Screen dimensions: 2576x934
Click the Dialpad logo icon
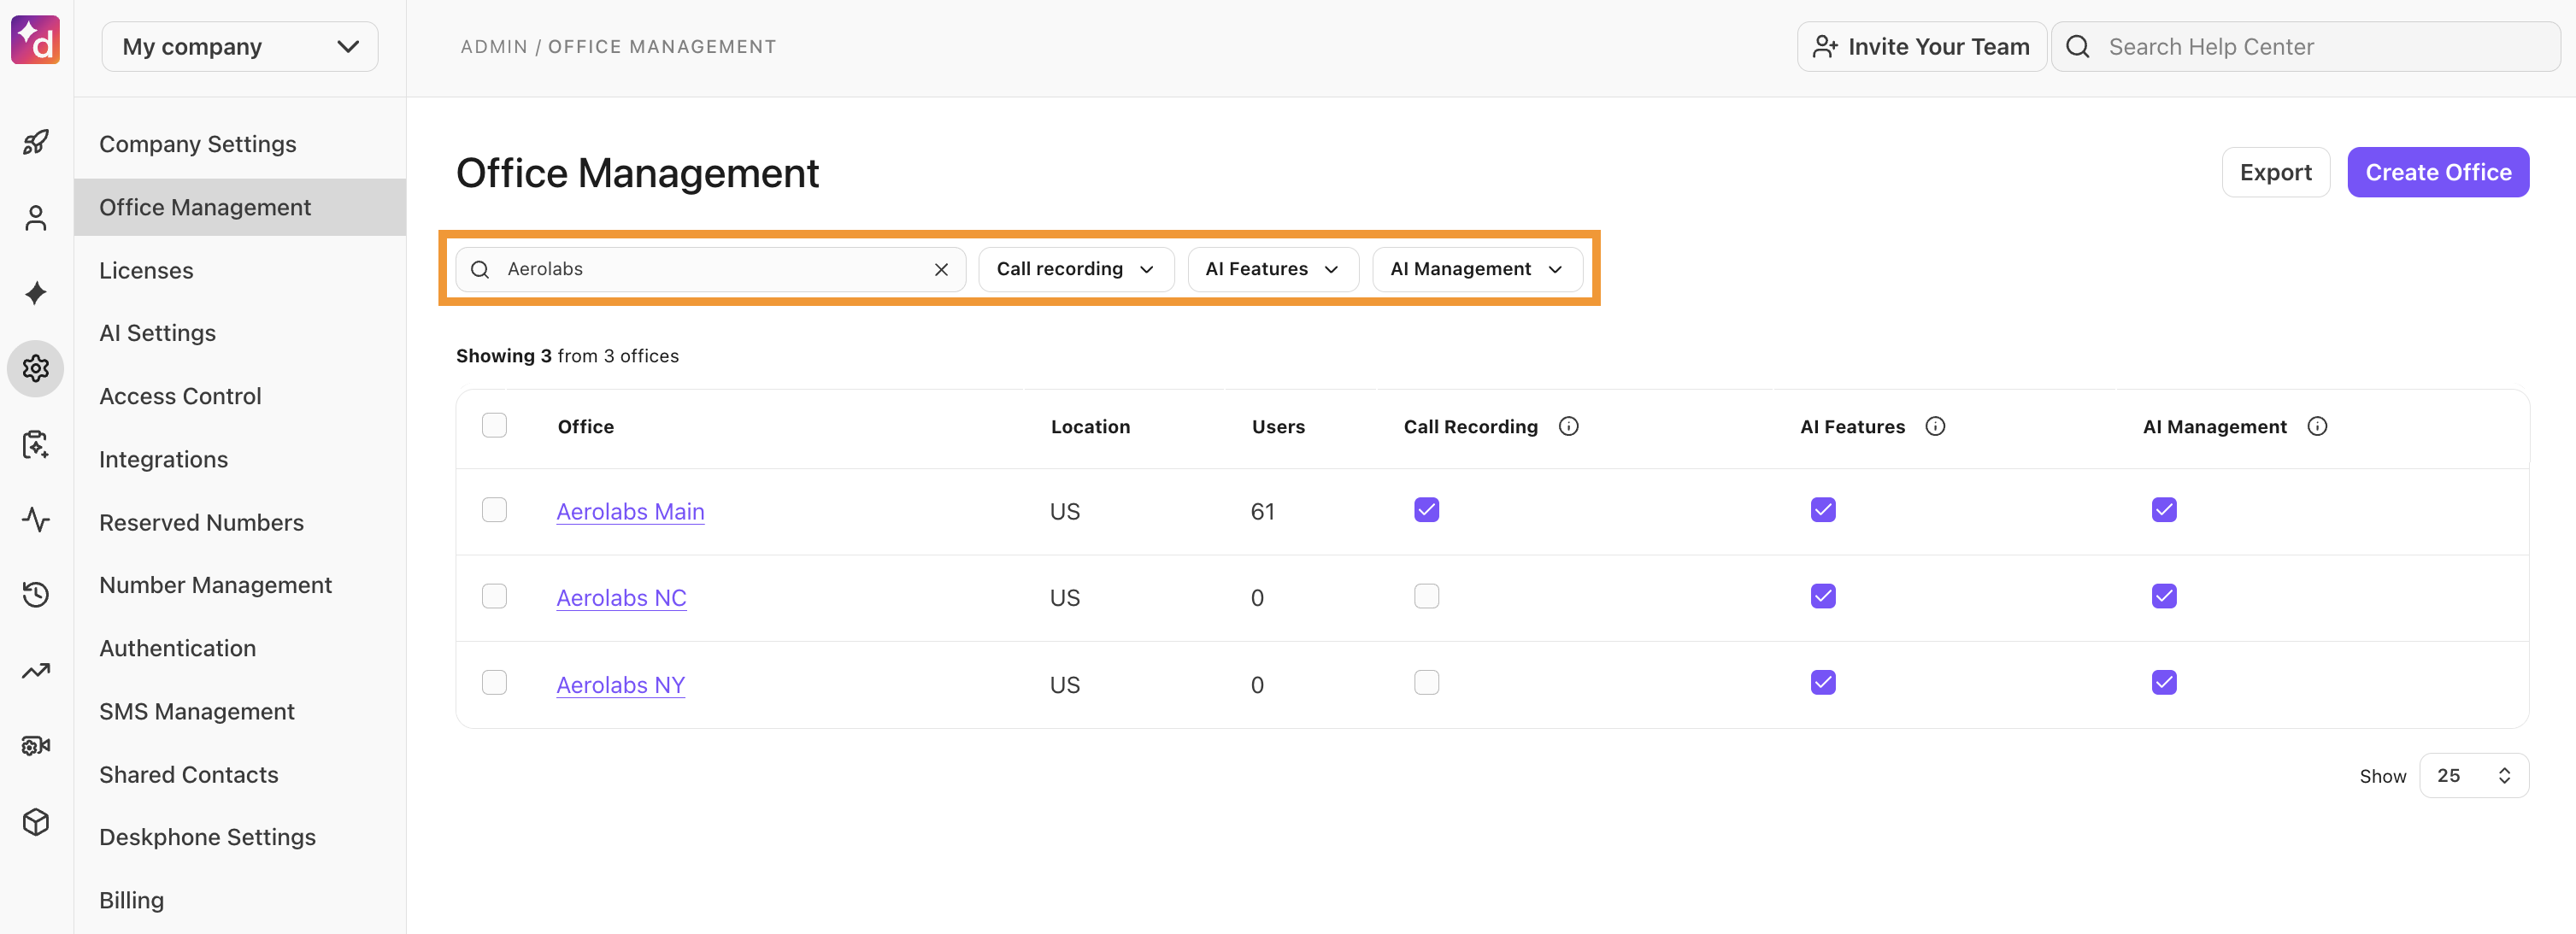click(36, 40)
